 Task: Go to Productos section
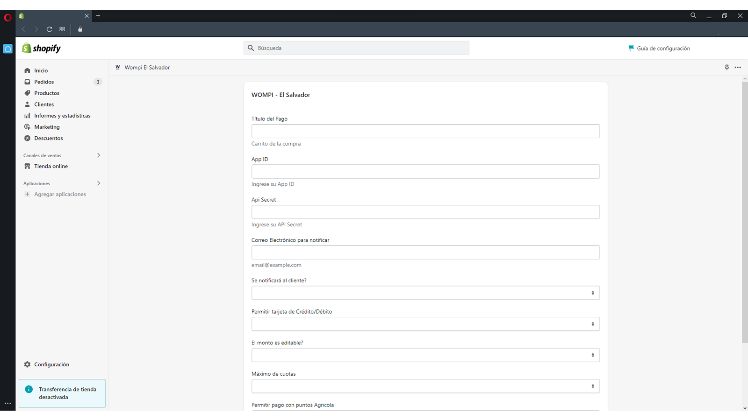point(47,93)
